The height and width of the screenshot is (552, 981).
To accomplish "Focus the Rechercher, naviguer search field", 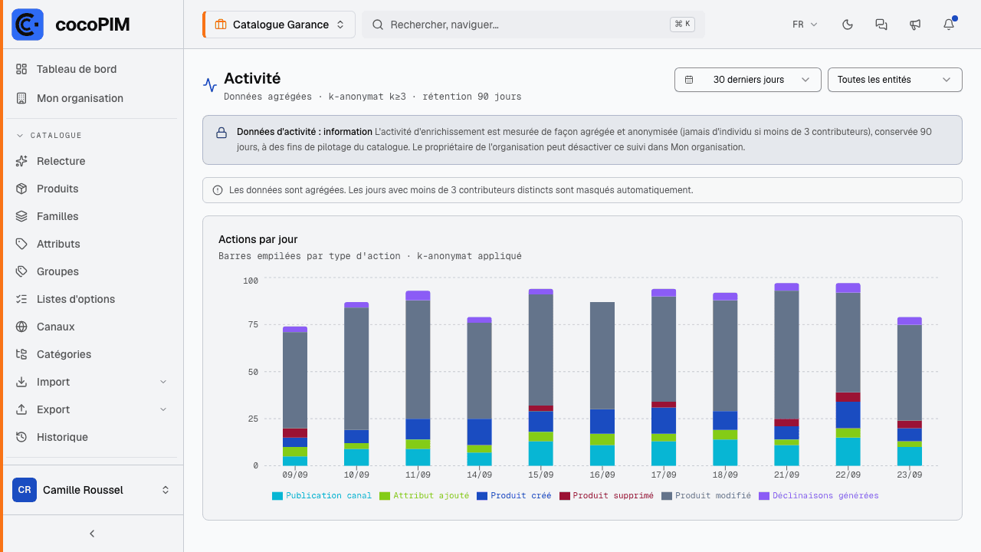I will point(533,25).
